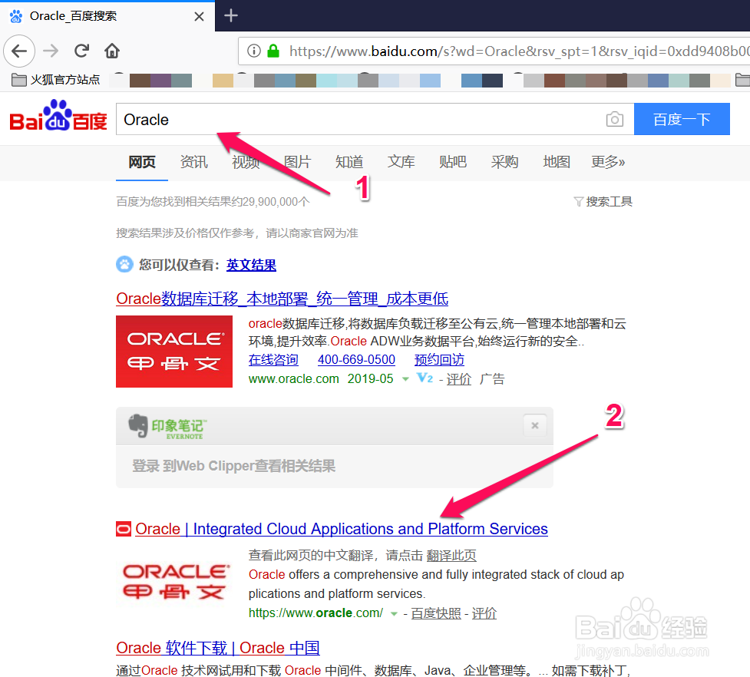Click the 英文结果 link
Image resolution: width=750 pixels, height=677 pixels.
(x=251, y=265)
